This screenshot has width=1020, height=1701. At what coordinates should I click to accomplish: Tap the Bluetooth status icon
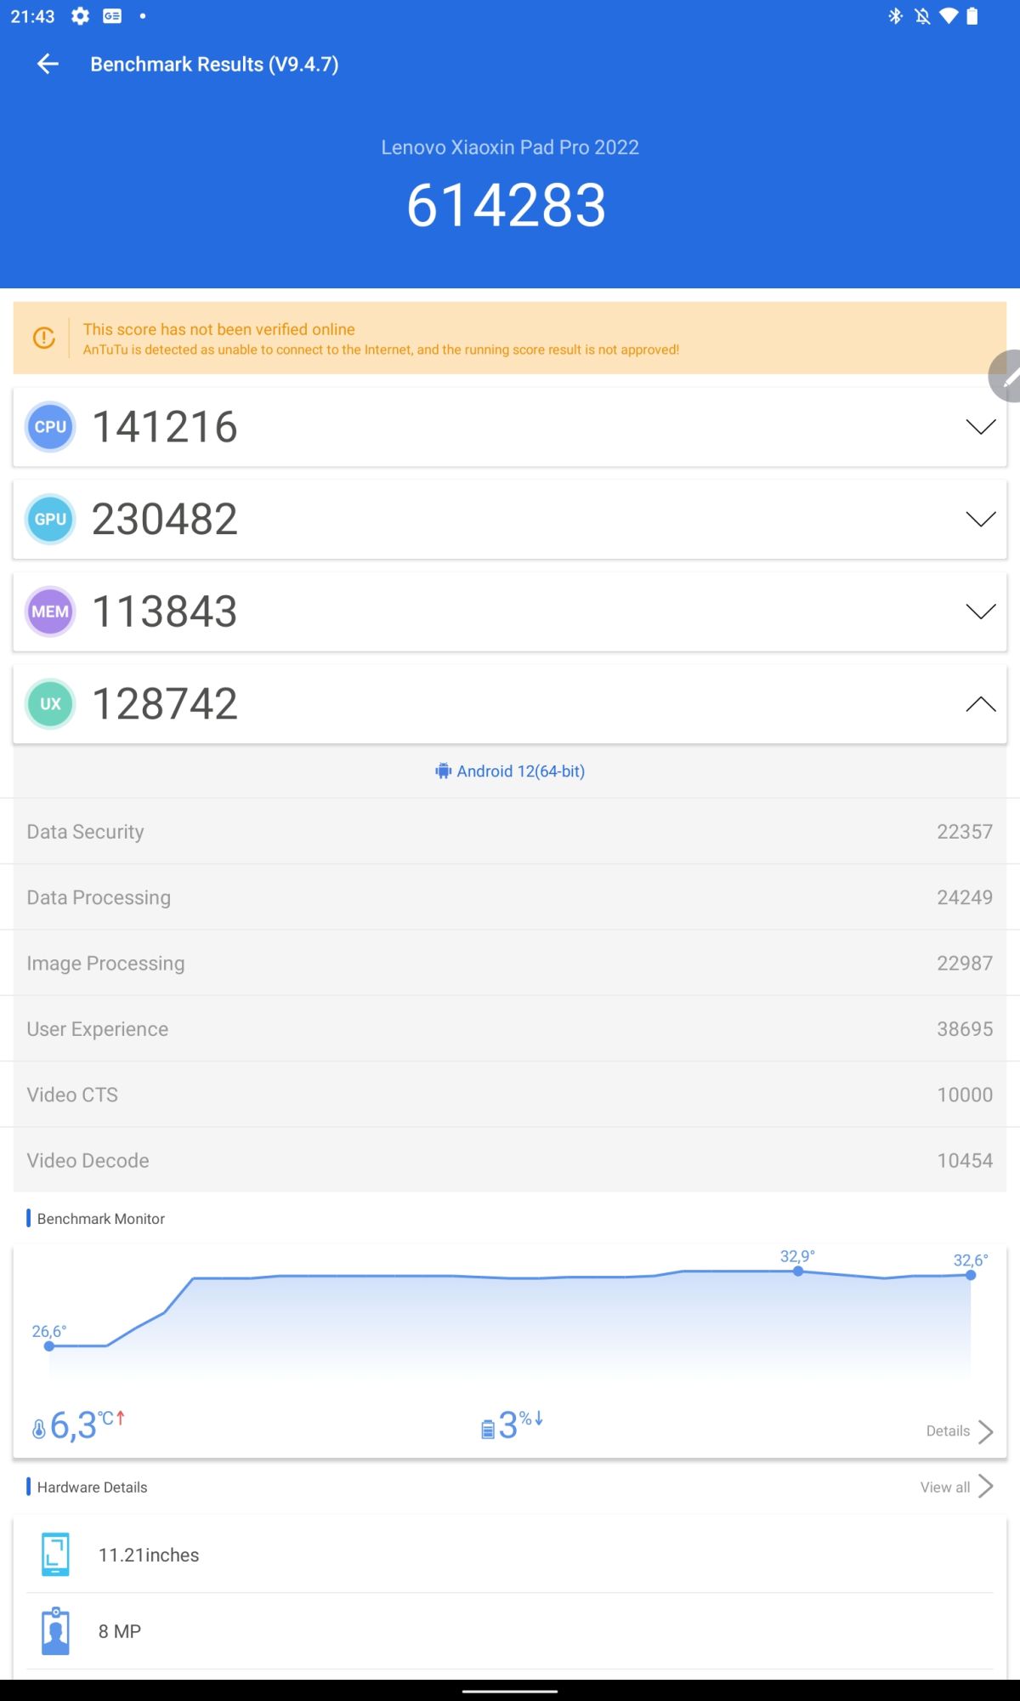pos(895,16)
